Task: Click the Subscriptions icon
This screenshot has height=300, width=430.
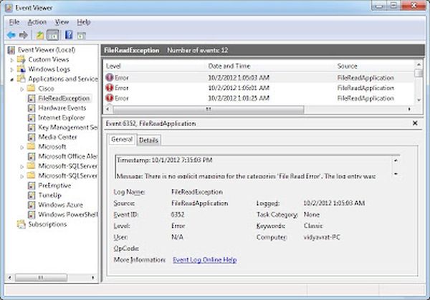Action: click(x=21, y=224)
